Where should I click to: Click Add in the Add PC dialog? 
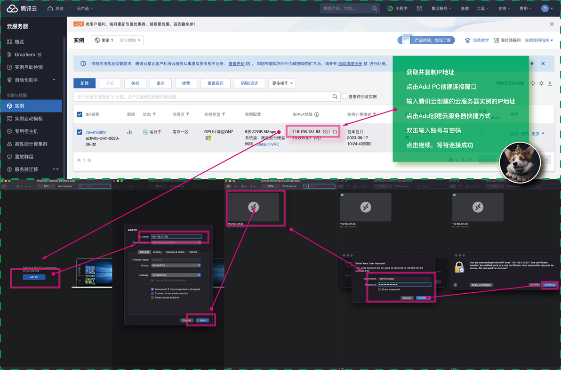click(x=202, y=320)
